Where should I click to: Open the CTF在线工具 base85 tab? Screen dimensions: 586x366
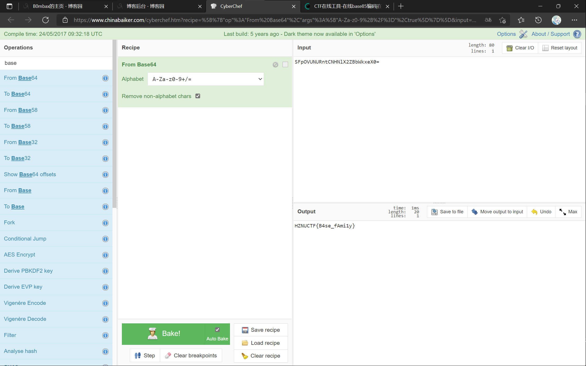tap(345, 6)
